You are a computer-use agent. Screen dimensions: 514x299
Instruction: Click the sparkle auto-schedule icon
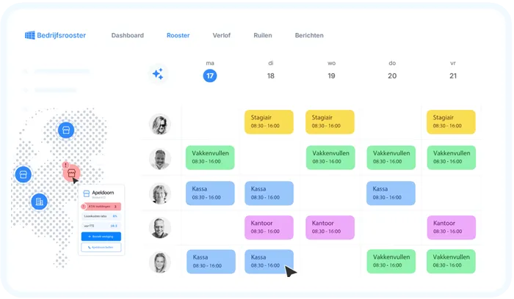point(157,74)
